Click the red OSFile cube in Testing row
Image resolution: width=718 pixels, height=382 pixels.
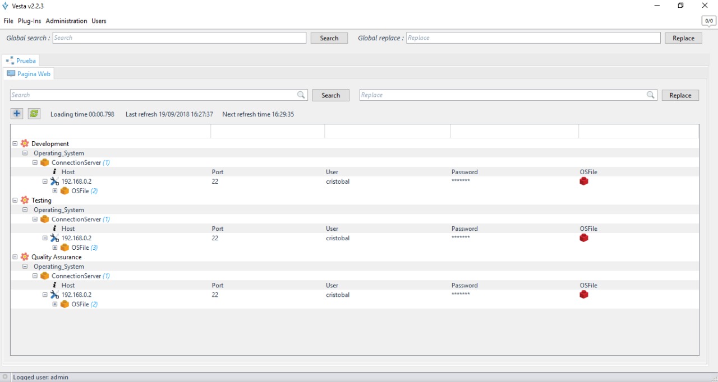584,238
